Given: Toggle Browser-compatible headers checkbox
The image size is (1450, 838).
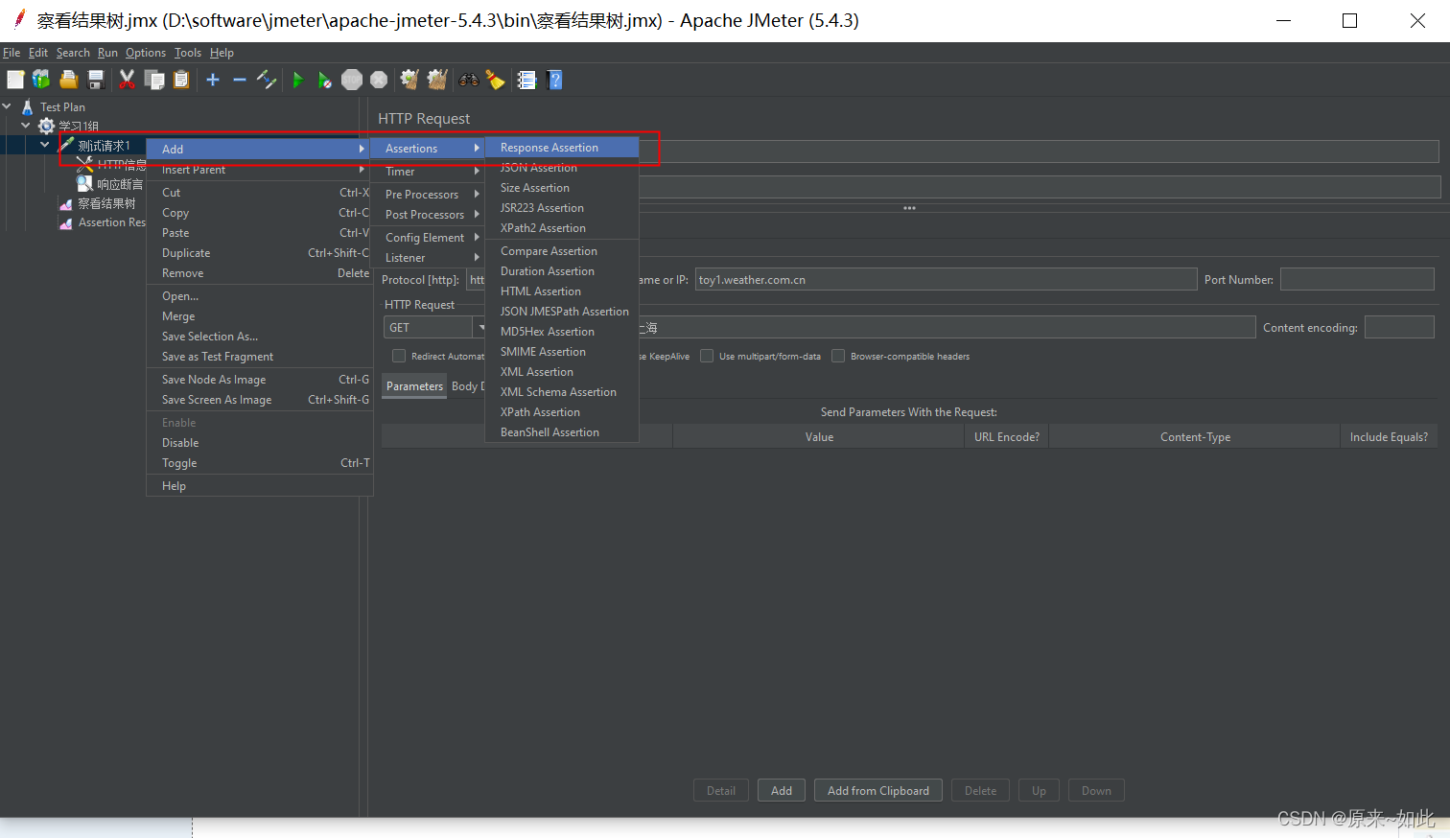Looking at the screenshot, I should click(838, 356).
